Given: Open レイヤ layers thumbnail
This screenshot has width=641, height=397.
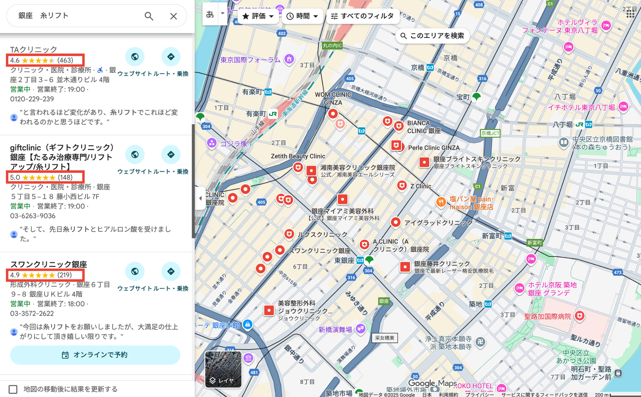Looking at the screenshot, I should (x=223, y=369).
